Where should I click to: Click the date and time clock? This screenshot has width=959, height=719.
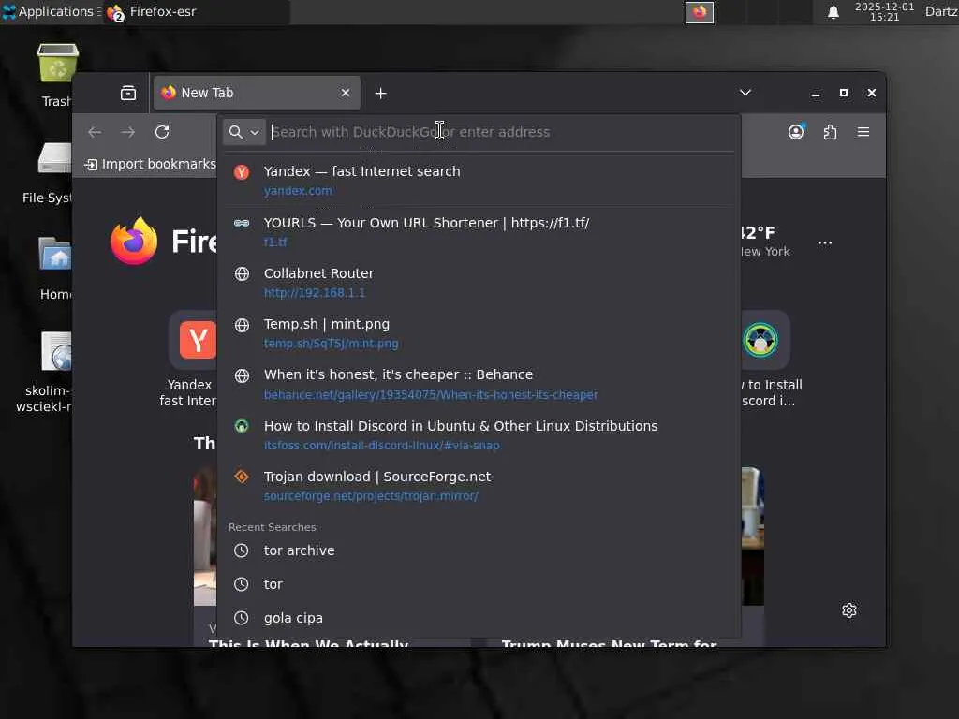884,11
